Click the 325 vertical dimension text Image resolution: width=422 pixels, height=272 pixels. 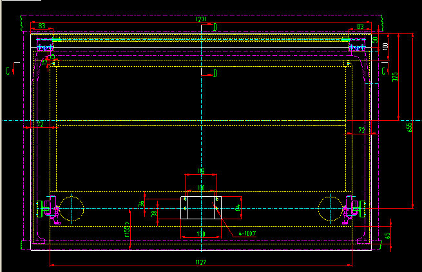[395, 77]
